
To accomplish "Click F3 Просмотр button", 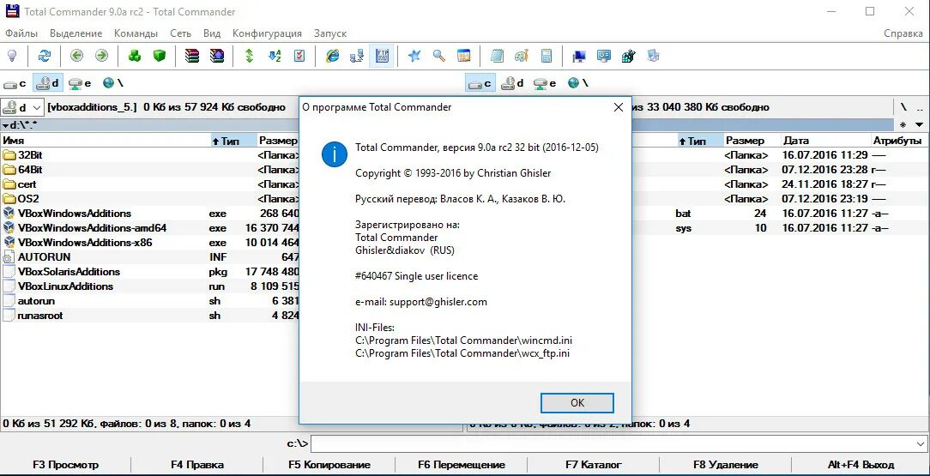I will (66, 465).
